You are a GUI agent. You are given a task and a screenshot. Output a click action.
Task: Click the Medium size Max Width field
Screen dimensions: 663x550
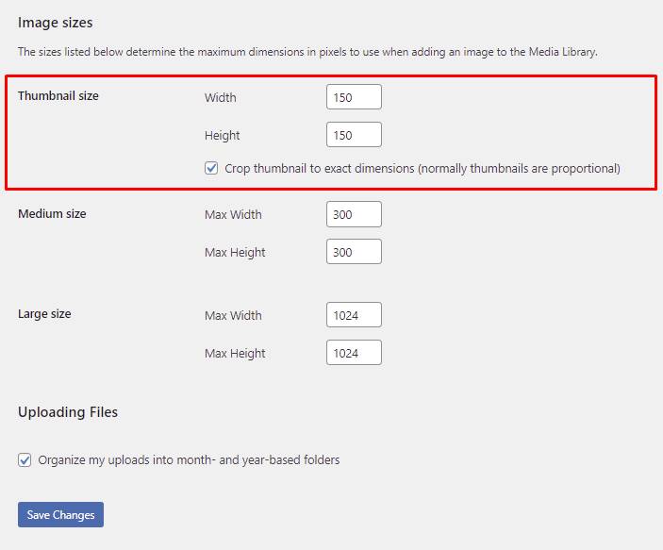tap(354, 214)
